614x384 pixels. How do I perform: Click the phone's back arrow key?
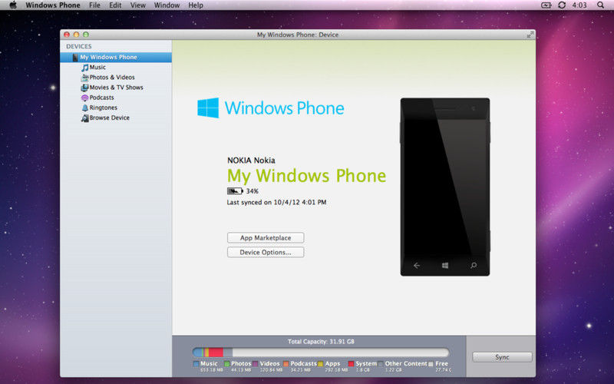[x=417, y=266]
